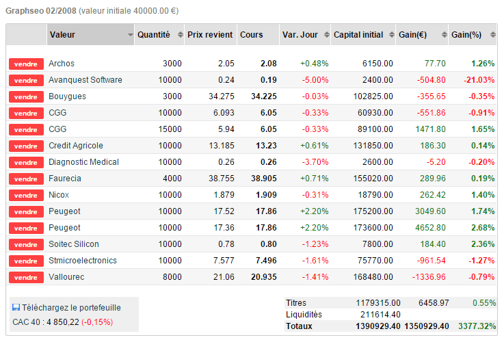Sell the 15000-share CGG position

(x=26, y=129)
